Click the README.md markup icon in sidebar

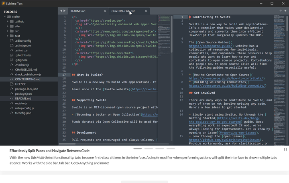[12, 98]
